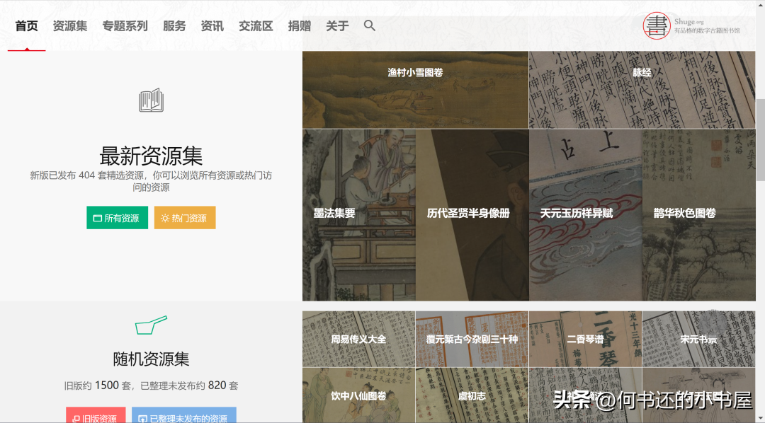Click the 随机资源集 heading
Image resolution: width=765 pixels, height=423 pixels.
click(152, 359)
